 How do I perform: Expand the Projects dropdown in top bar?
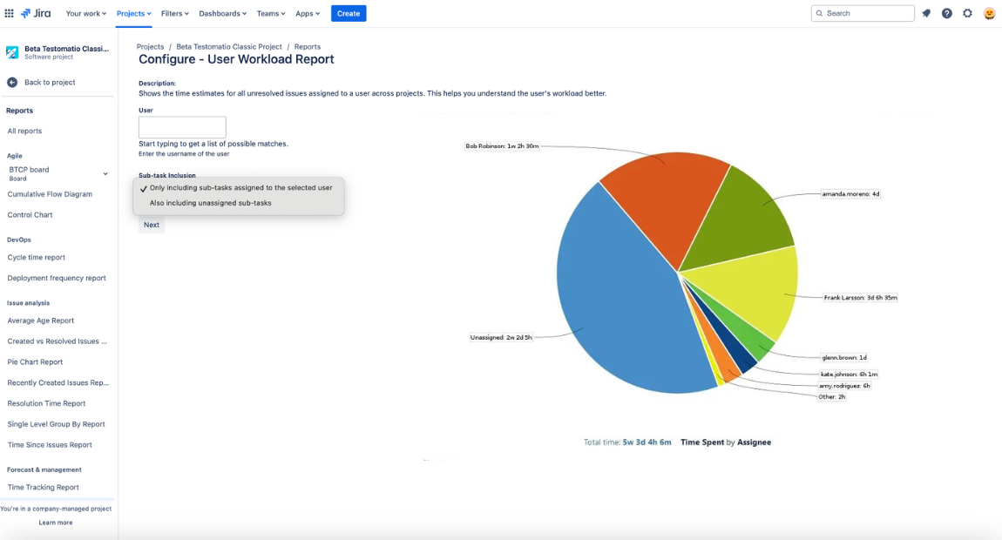click(132, 13)
